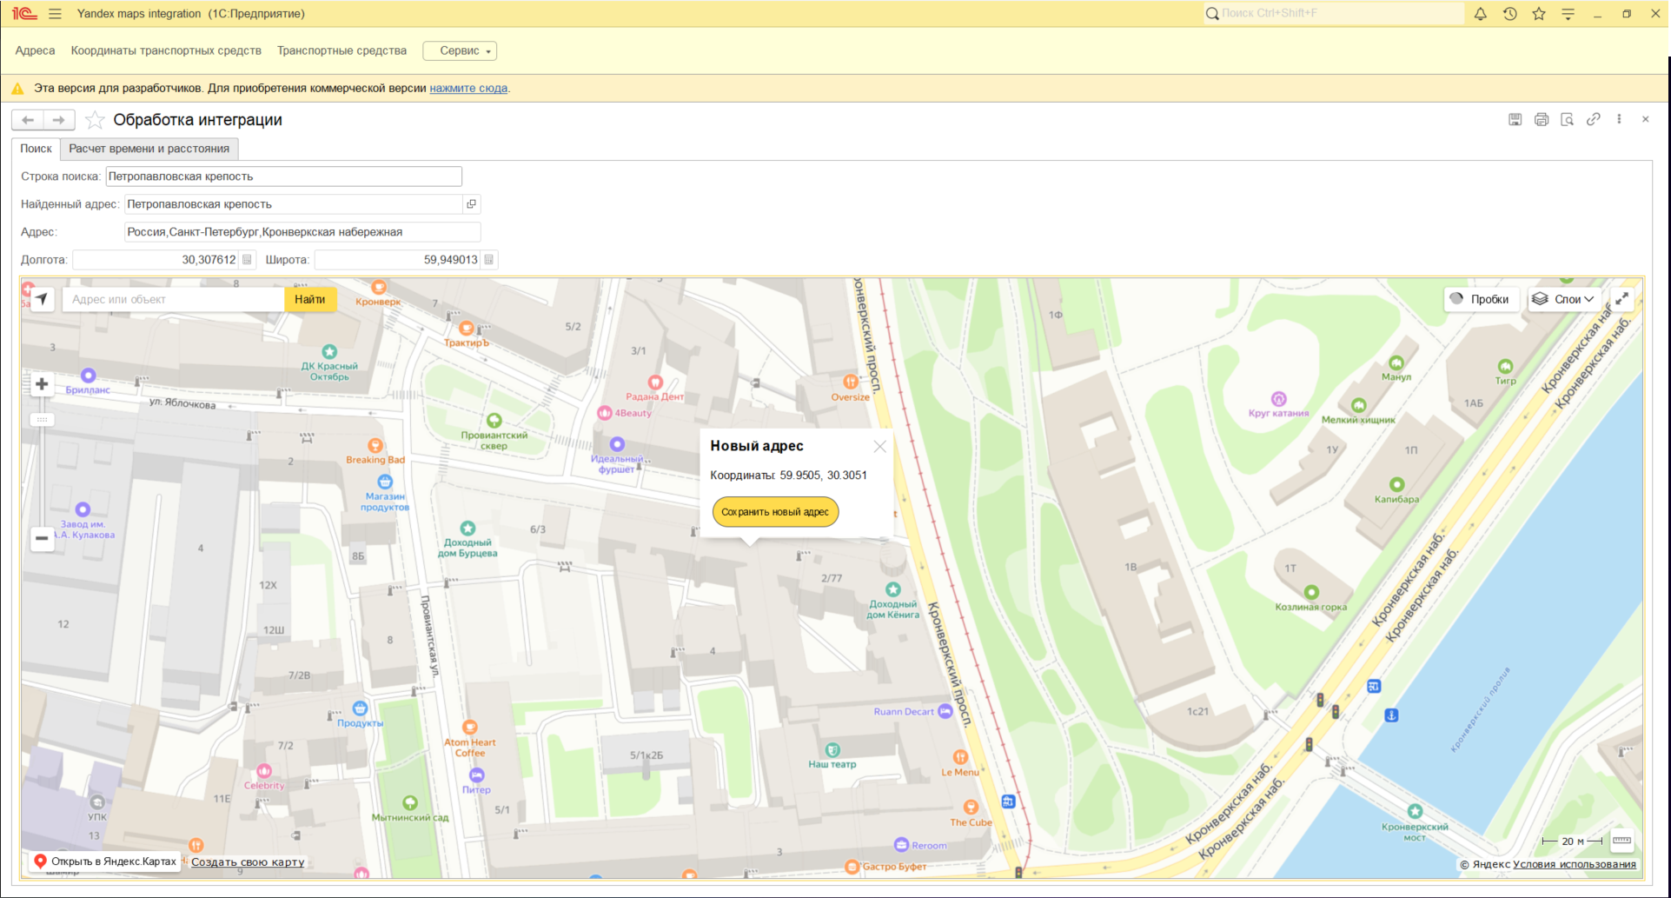This screenshot has height=898, width=1671.
Task: Switch to the Поиск tab
Action: click(36, 149)
